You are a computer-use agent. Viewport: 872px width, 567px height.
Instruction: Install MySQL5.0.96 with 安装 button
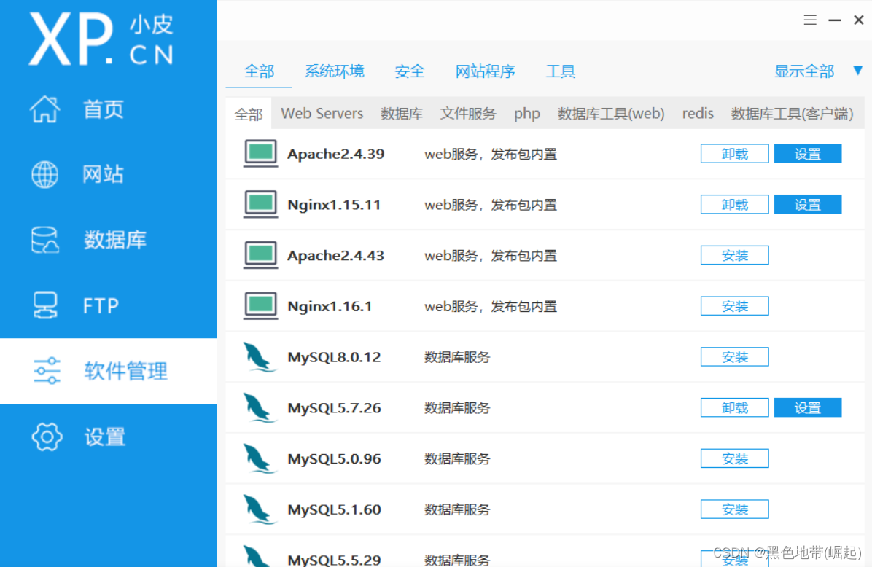[x=735, y=458]
